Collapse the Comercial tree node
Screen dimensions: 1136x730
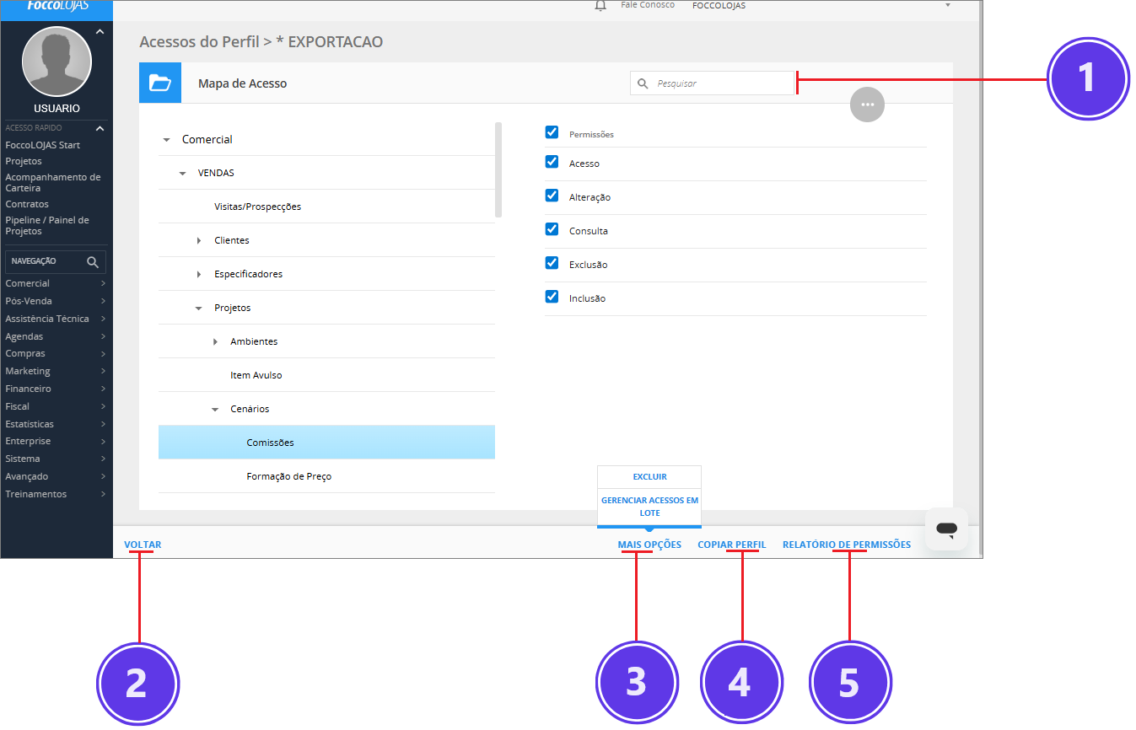166,140
